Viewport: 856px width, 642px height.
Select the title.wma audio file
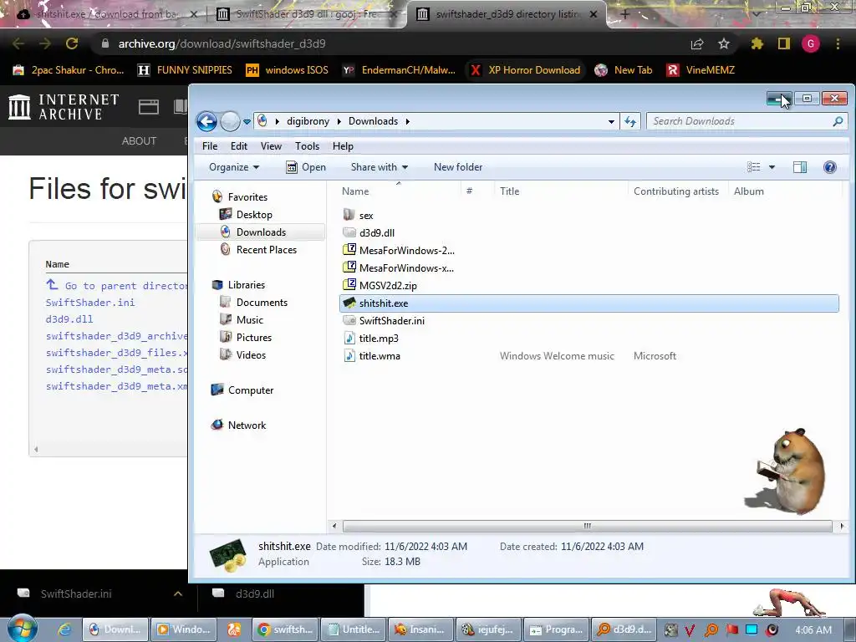click(x=380, y=356)
